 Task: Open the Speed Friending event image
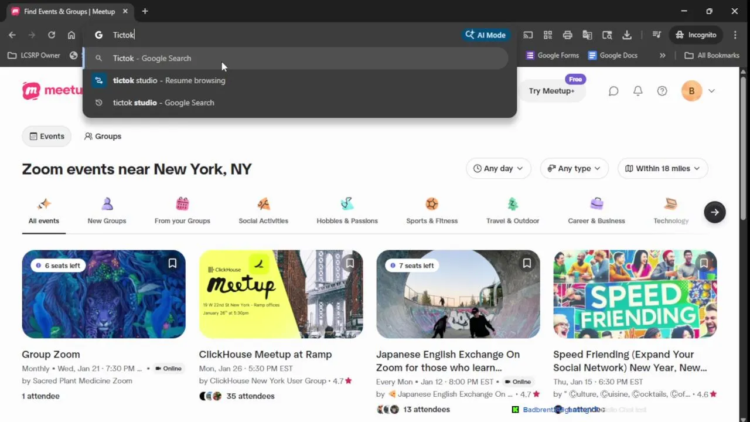tap(635, 294)
